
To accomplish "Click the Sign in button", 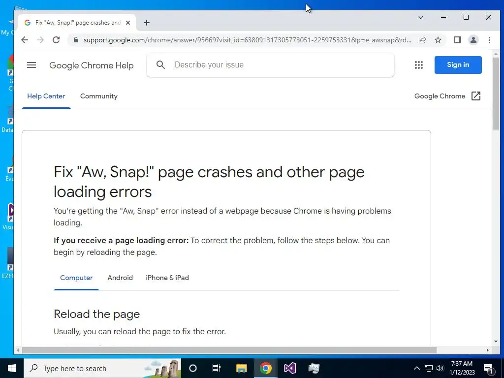I will click(458, 64).
